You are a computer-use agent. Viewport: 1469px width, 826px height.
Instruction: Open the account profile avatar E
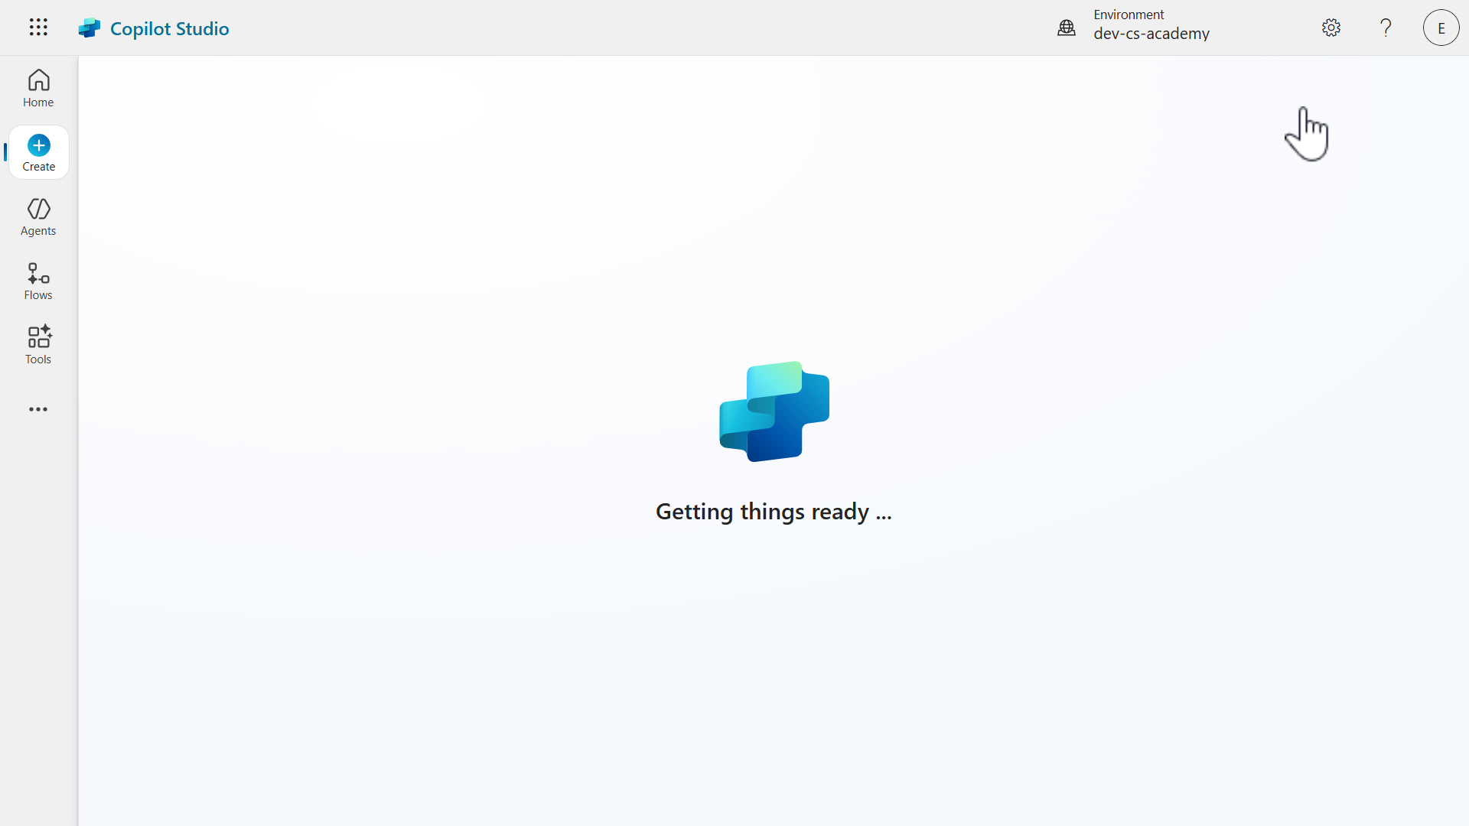click(x=1440, y=27)
